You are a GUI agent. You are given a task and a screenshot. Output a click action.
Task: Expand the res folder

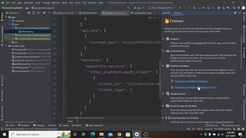(9, 42)
